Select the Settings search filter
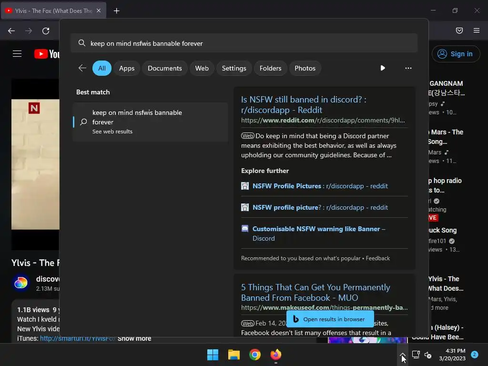 234,68
